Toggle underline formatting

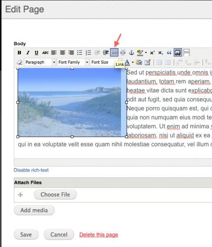pyautogui.click(x=36, y=53)
